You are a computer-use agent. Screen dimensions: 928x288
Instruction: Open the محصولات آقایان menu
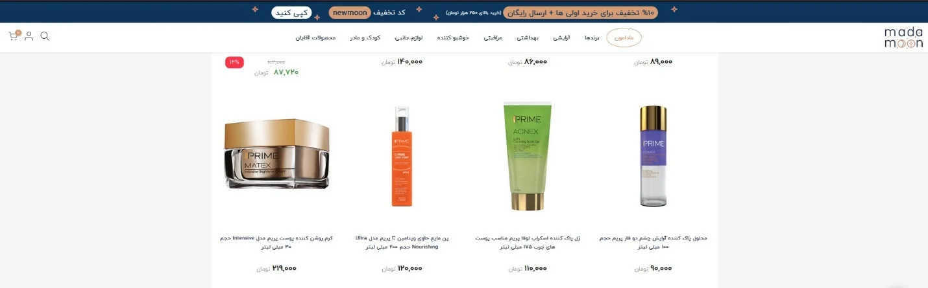(x=316, y=38)
